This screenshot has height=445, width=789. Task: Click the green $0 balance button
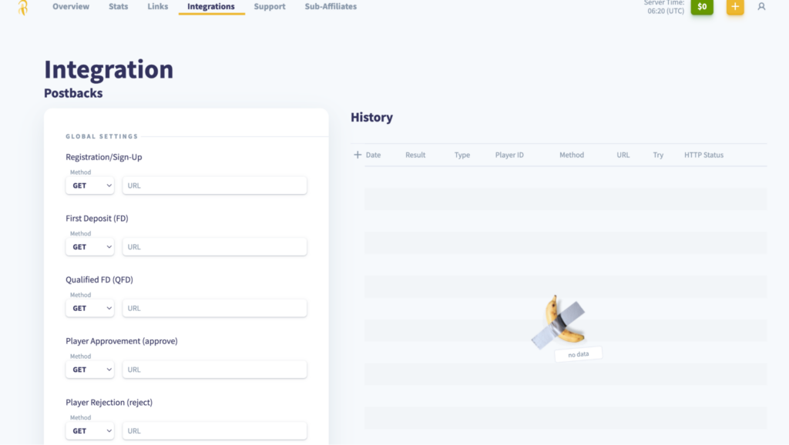coord(702,6)
